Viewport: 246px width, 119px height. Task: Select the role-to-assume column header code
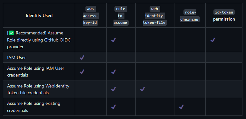(121, 16)
